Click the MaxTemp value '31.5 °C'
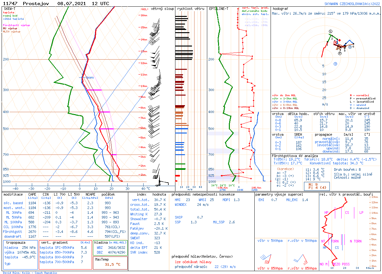The image size is (382, 274). 113,264
